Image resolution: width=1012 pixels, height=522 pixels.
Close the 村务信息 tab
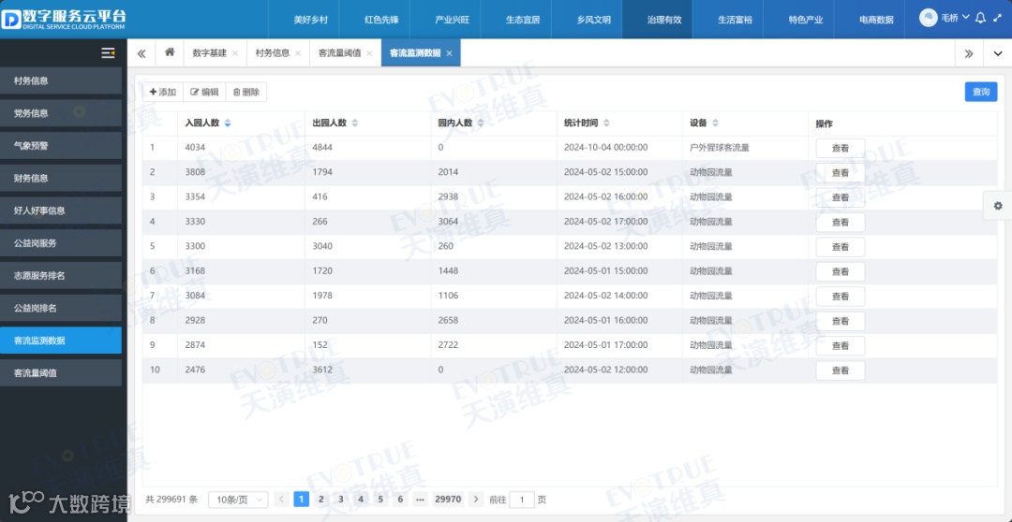click(x=298, y=53)
